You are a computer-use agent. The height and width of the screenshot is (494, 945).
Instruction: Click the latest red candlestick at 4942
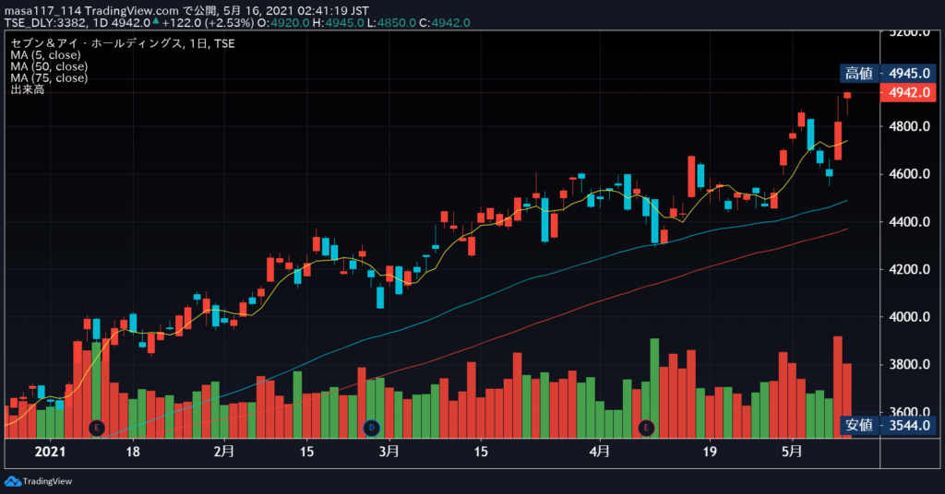[x=847, y=95]
